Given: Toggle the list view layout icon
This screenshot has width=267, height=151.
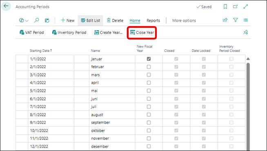Looking at the screenshot, I should [x=245, y=20].
